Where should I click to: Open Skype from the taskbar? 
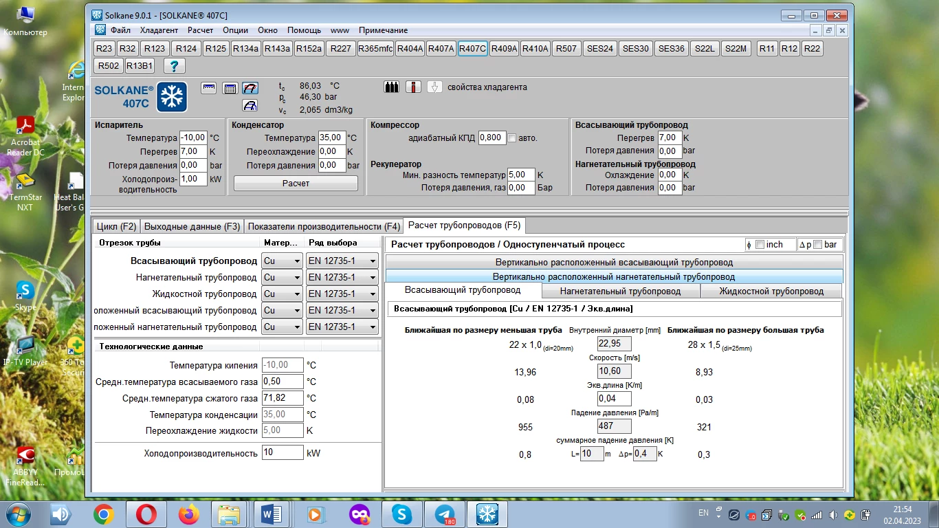pos(401,514)
